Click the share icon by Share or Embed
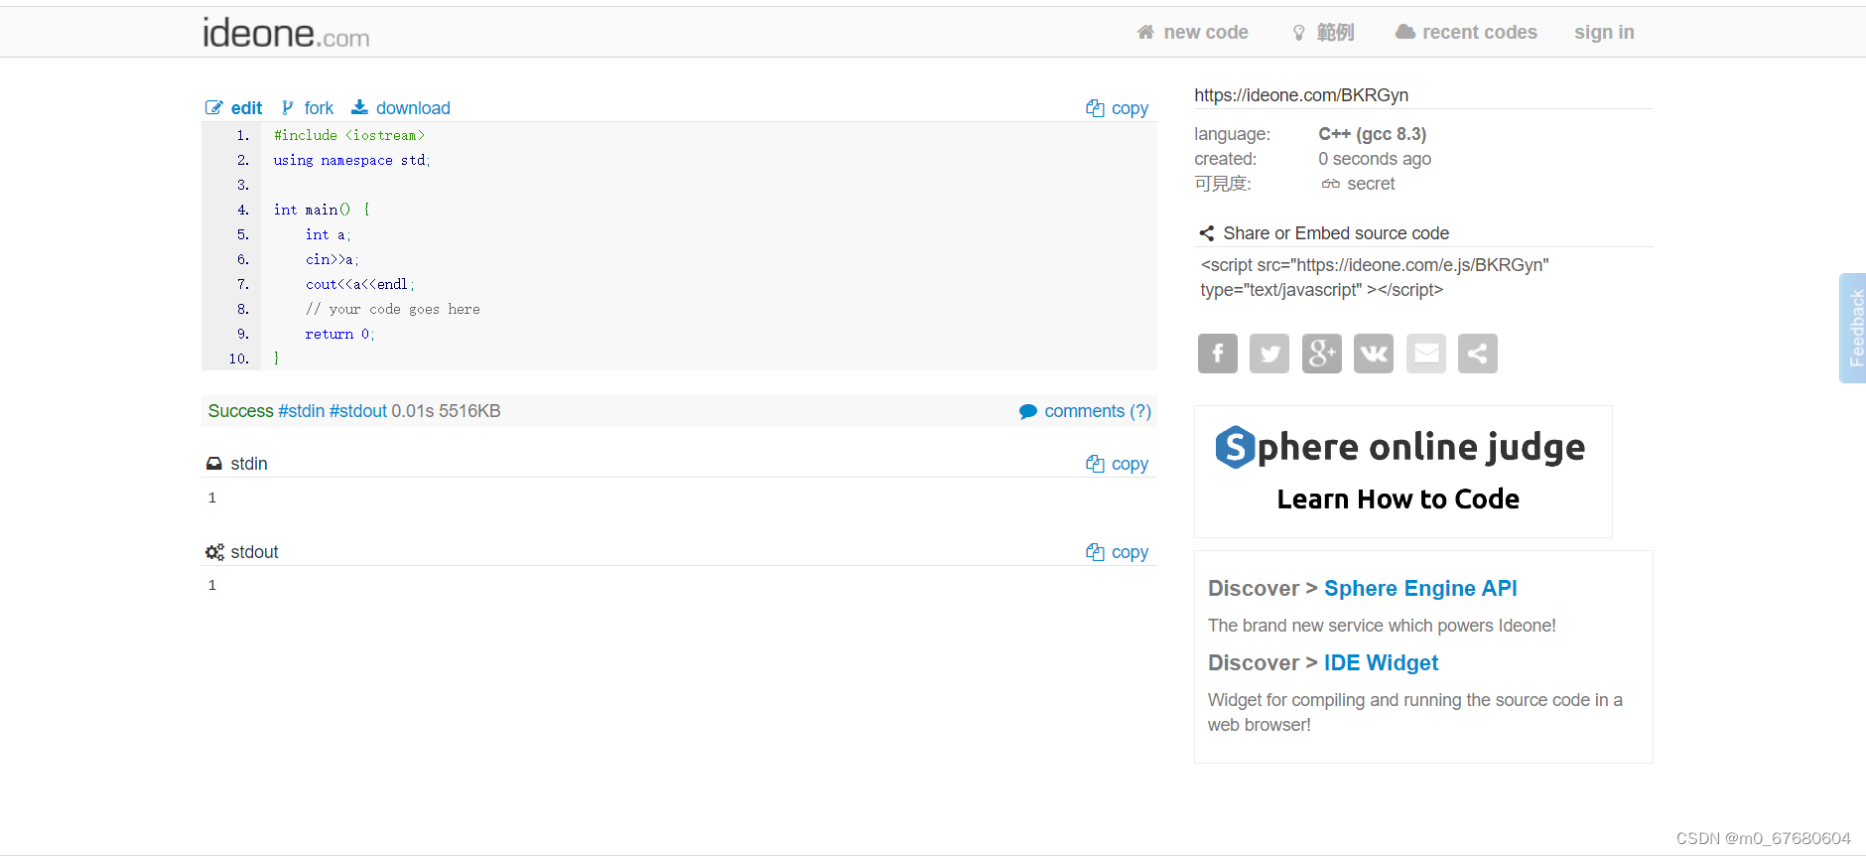This screenshot has height=856, width=1866. (x=1207, y=233)
